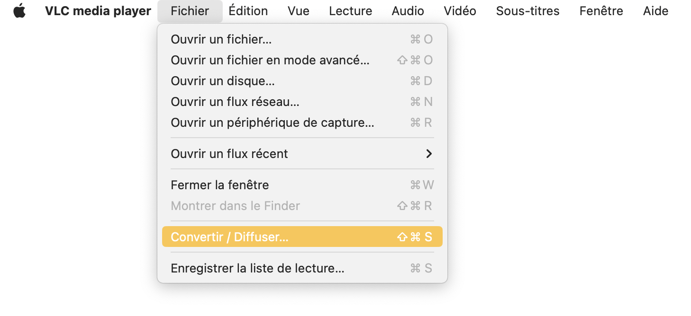Select Enregistrer la liste de lecture…

302,268
